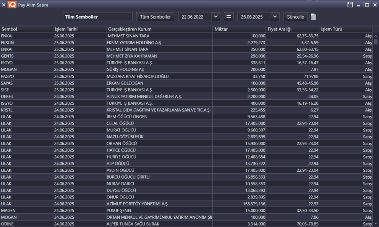Click MURAT ÖĞÜCÜ cell

pyautogui.click(x=159, y=130)
